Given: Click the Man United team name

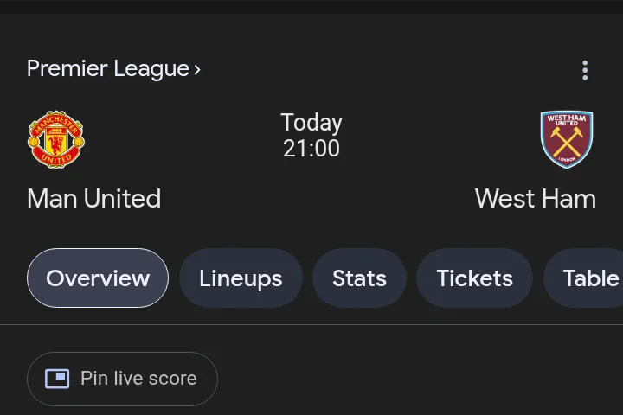Looking at the screenshot, I should tap(94, 199).
